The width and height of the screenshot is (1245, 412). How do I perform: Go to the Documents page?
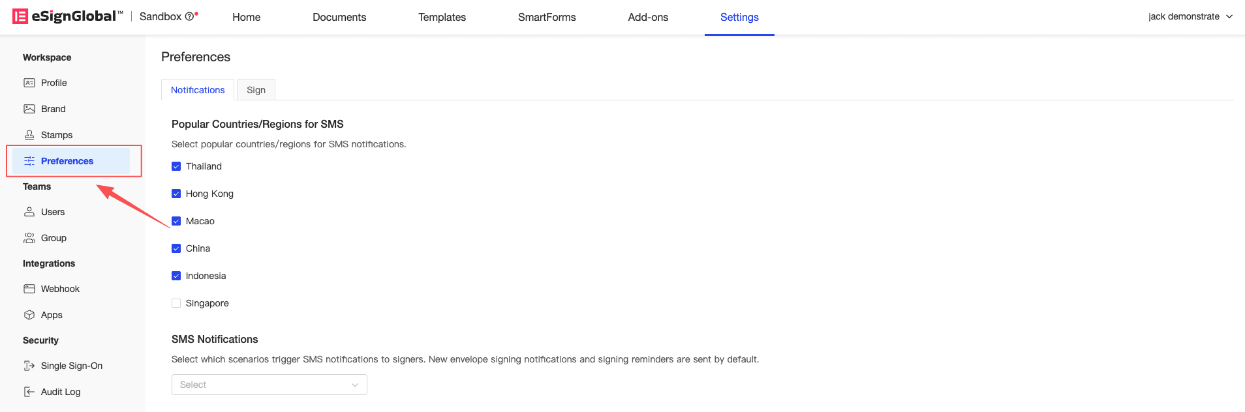click(x=339, y=17)
